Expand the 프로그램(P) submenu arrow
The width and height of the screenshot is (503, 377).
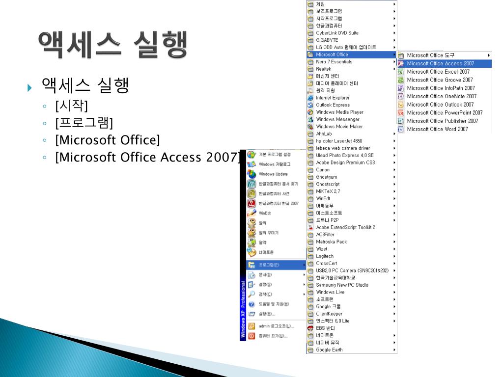[304, 265]
